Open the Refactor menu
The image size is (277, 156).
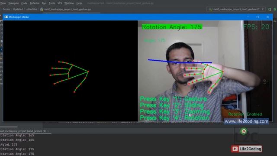coord(35,3)
